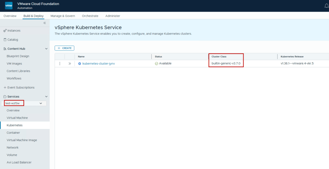The image size is (329, 169).
Task: Open the Services Overview item
Action: [13, 110]
